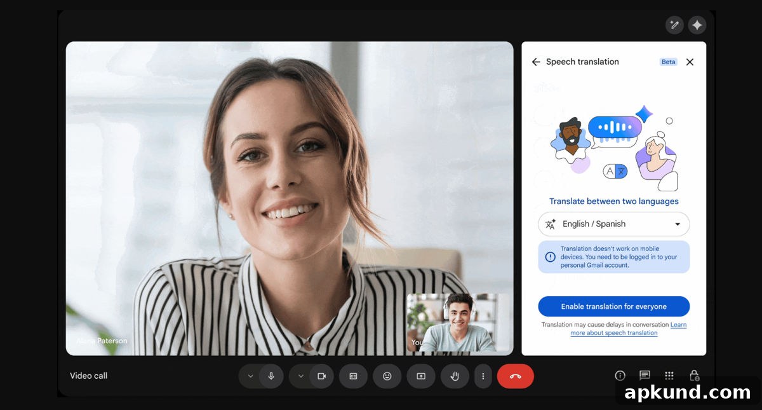Open the English / Spanish language dropdown
Screen dimensions: 762x410
click(x=613, y=224)
